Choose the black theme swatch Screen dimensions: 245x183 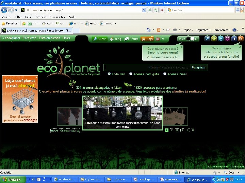tap(188, 39)
